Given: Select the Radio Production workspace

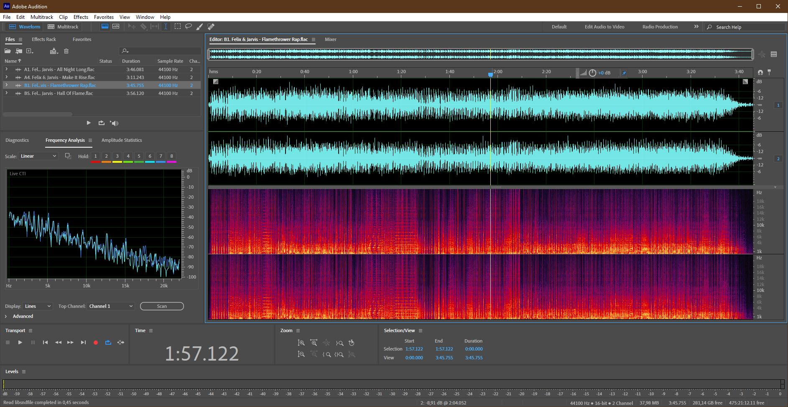Looking at the screenshot, I should pos(660,27).
